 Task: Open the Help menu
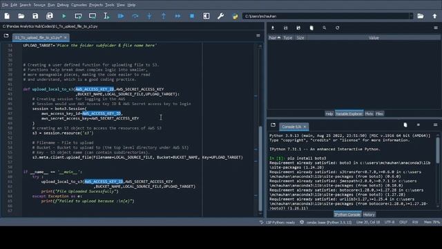131,5
